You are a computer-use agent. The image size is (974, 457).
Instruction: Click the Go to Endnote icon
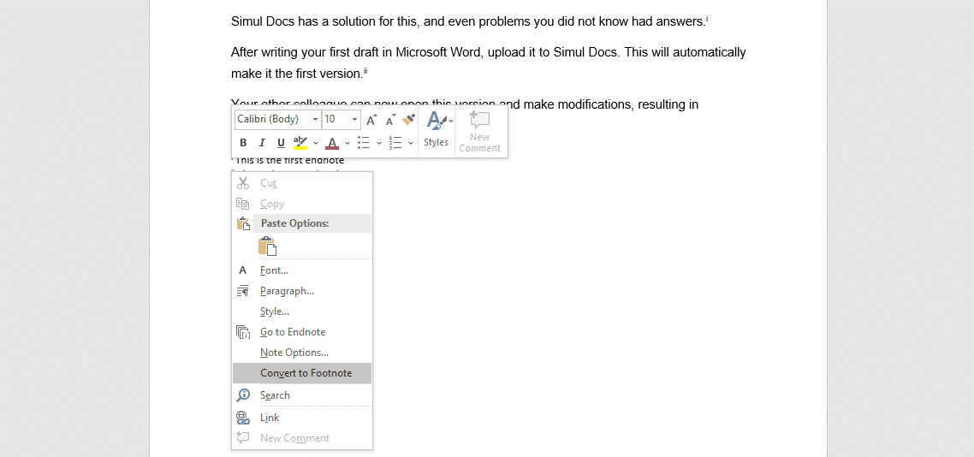click(243, 332)
